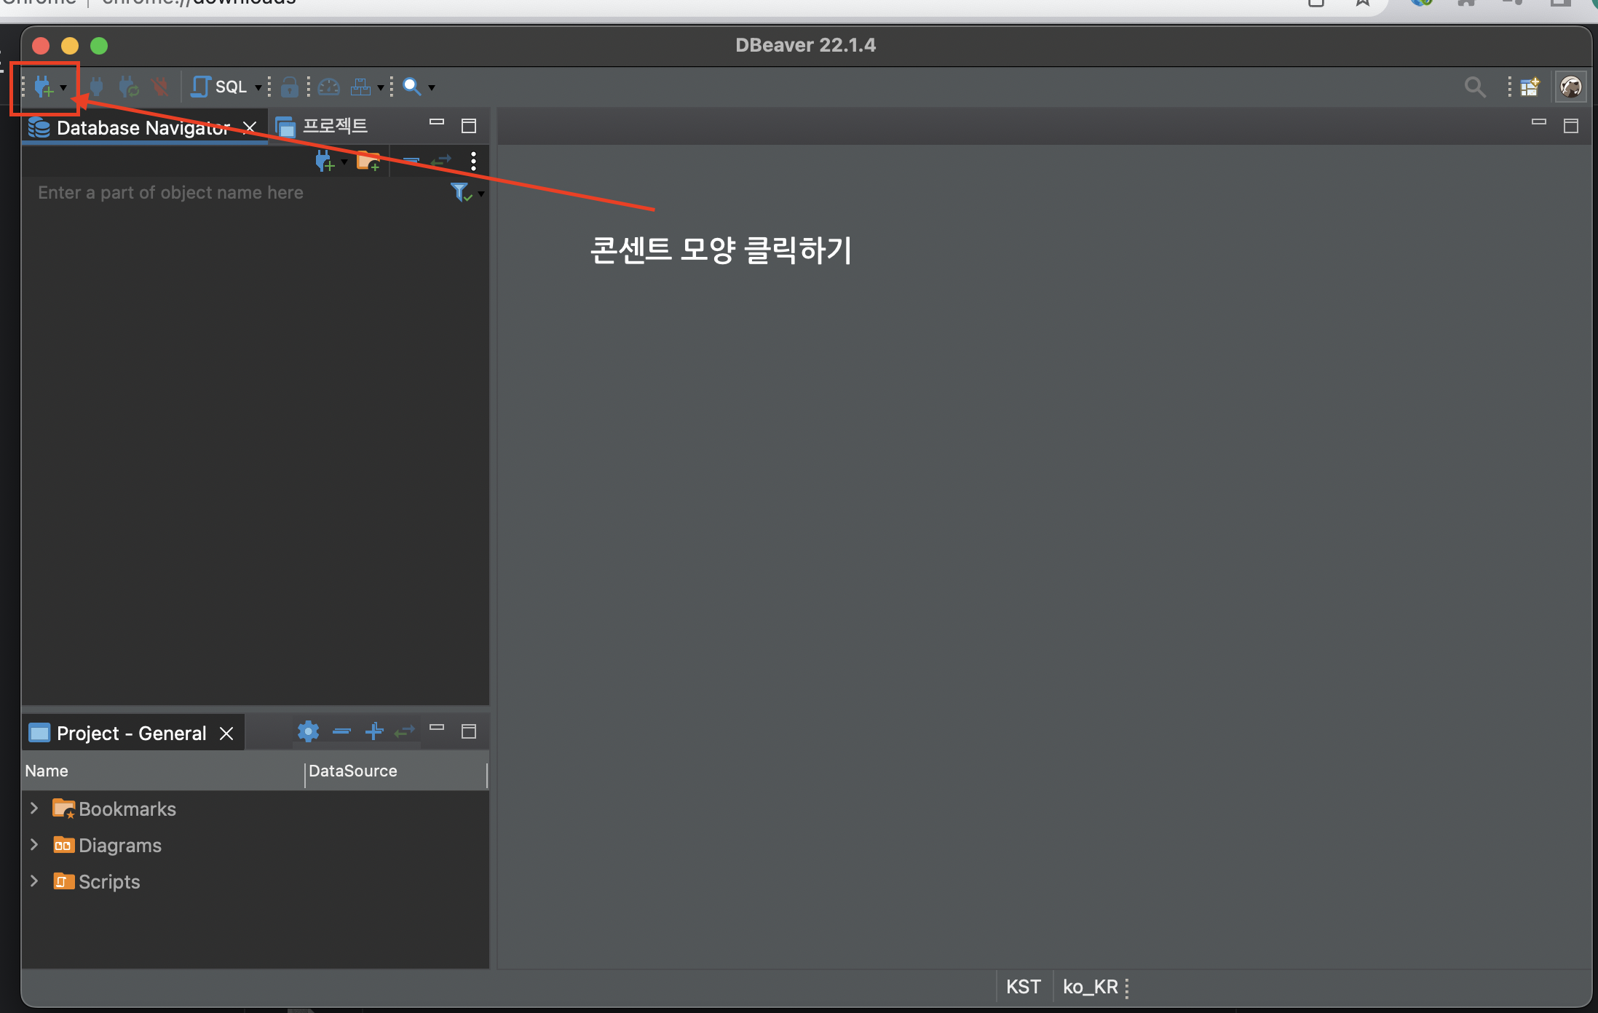
Task: Expand the Diagrams tree node
Action: click(34, 845)
